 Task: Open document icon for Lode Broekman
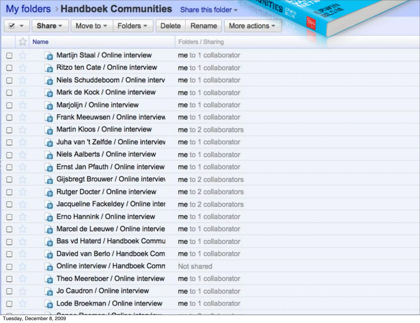point(49,304)
